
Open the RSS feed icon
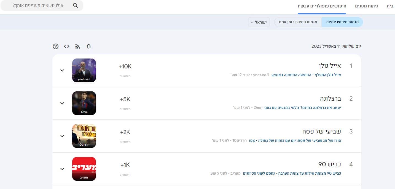point(77,46)
